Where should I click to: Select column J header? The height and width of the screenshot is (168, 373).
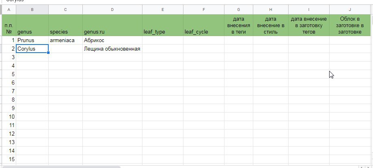[350, 9]
